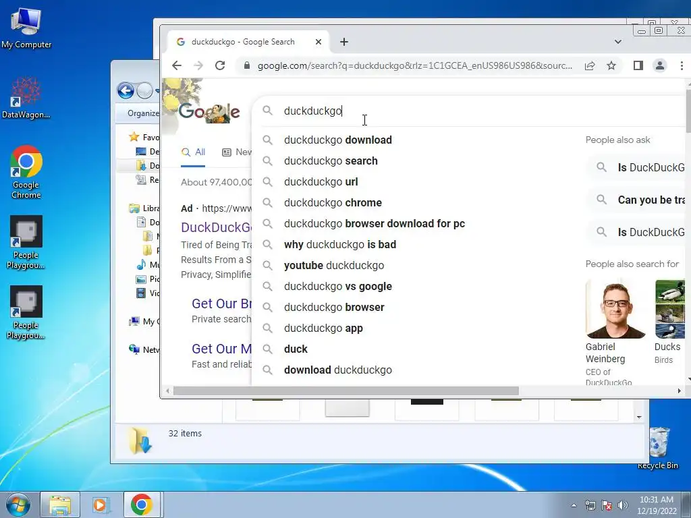Click Chrome icon in the taskbar
Screen dimensions: 691x518
(142, 505)
